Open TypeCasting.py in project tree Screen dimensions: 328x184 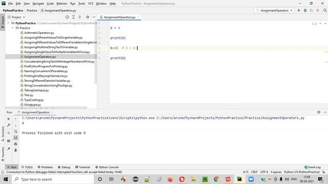coord(34,100)
